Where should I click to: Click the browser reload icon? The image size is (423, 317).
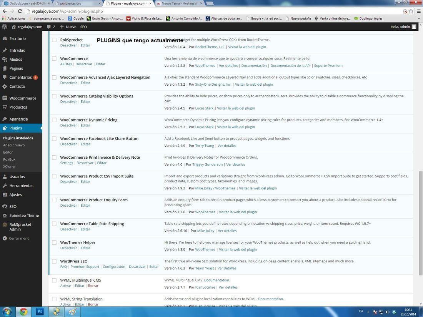[20, 11]
